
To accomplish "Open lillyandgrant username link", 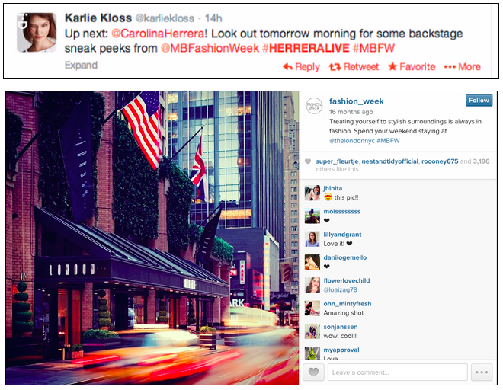I will coord(342,235).
